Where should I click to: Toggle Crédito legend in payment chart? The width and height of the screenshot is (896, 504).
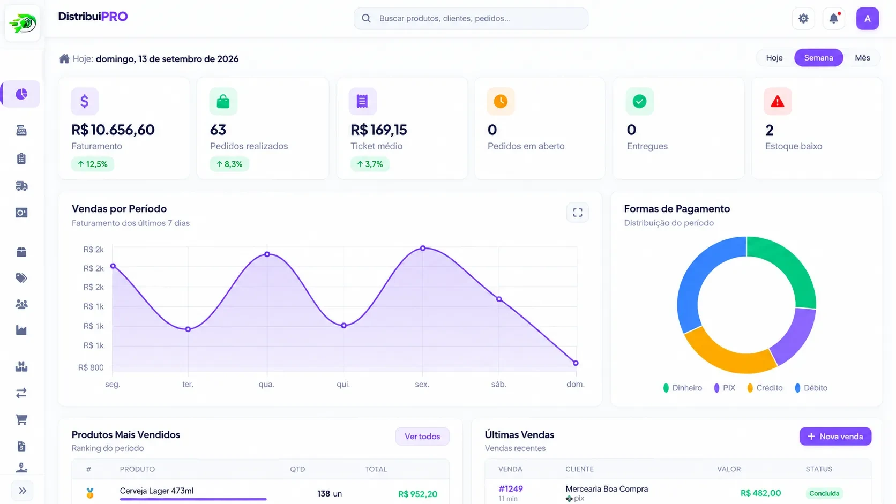[x=765, y=388]
